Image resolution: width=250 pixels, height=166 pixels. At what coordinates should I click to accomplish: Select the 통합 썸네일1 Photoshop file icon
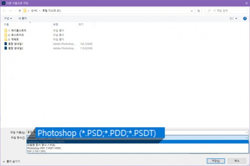5,44
